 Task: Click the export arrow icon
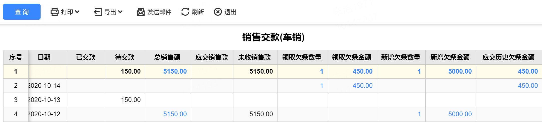(98, 12)
